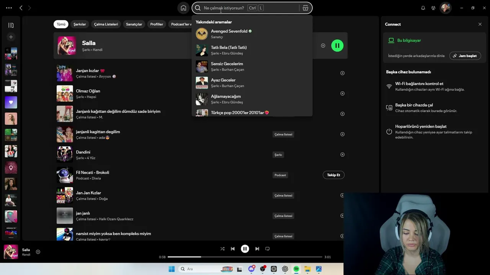Add top result Salla to library
The image size is (490, 275).
tap(323, 45)
